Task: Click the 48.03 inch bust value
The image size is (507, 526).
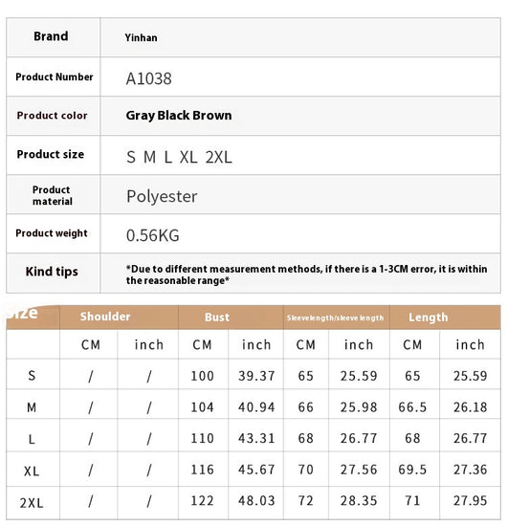Action: point(256,501)
